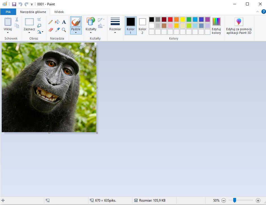Open Edytuj za pomocą aplikacji Paint 3D
The width and height of the screenshot is (266, 205).
pyautogui.click(x=239, y=26)
